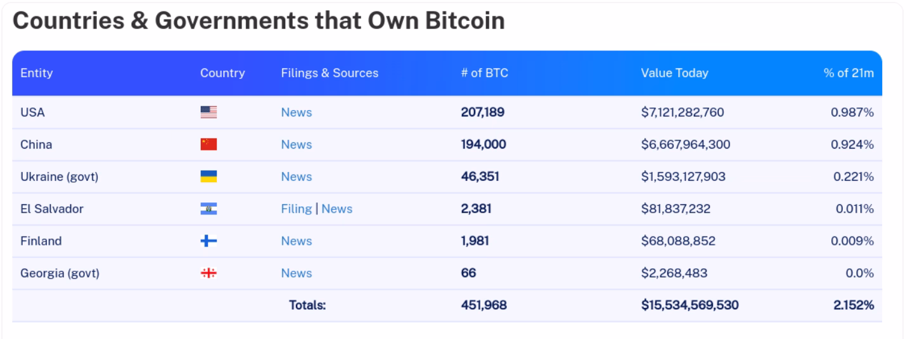This screenshot has width=910, height=339.
Task: Open the News link for Finland
Action: click(297, 241)
